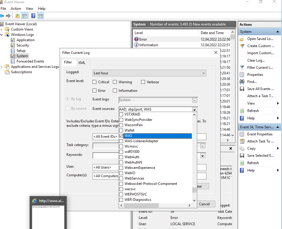Click the Refresh icon in System actions
This screenshot has height=229, width=282.
[242, 111]
